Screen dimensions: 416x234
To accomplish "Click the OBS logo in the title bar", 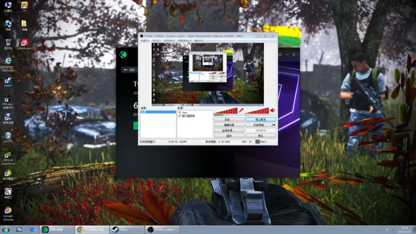I will 141,36.
